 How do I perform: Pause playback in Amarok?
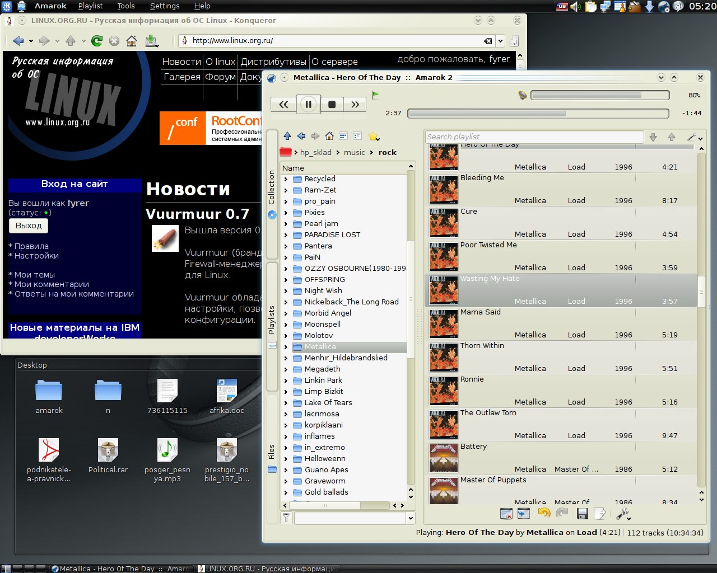308,104
